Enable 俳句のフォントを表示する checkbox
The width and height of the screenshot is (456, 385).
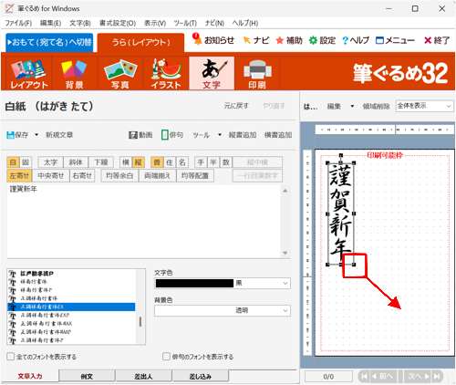(166, 357)
